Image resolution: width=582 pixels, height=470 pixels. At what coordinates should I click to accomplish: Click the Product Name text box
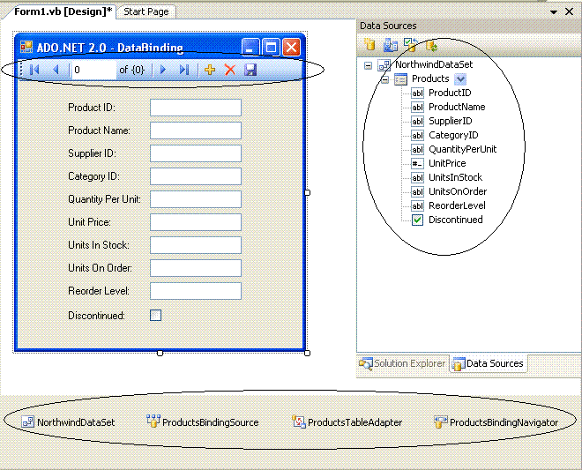coord(196,131)
